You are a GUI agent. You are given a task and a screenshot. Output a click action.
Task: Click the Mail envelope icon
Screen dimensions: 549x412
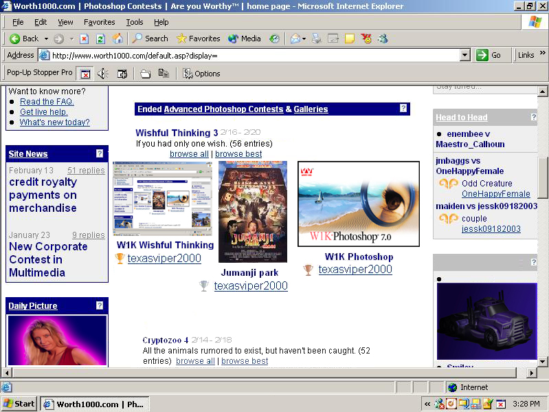[295, 39]
